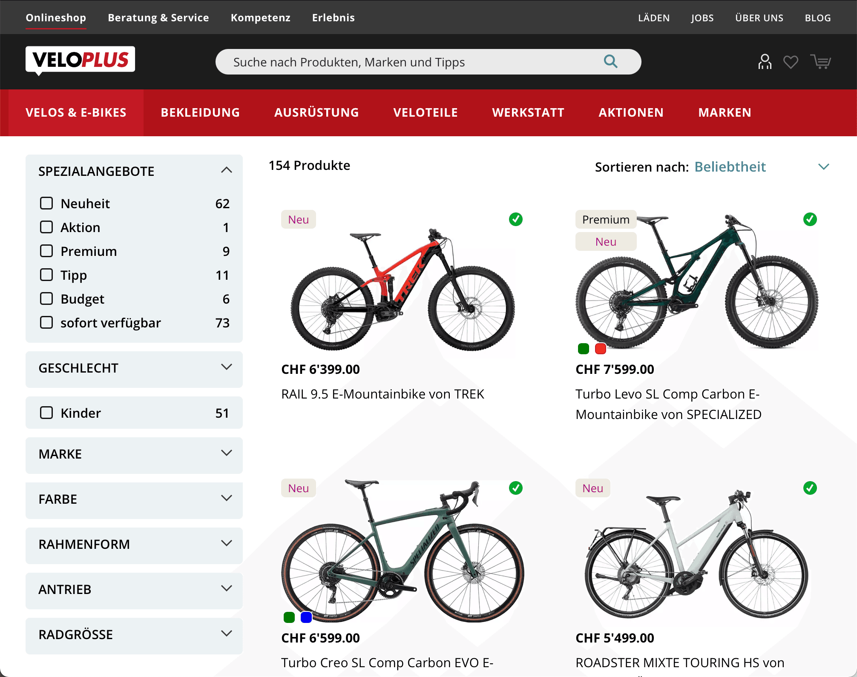
Task: Open the RAIL 9.5 E-Mountainbike product page
Action: click(x=382, y=394)
